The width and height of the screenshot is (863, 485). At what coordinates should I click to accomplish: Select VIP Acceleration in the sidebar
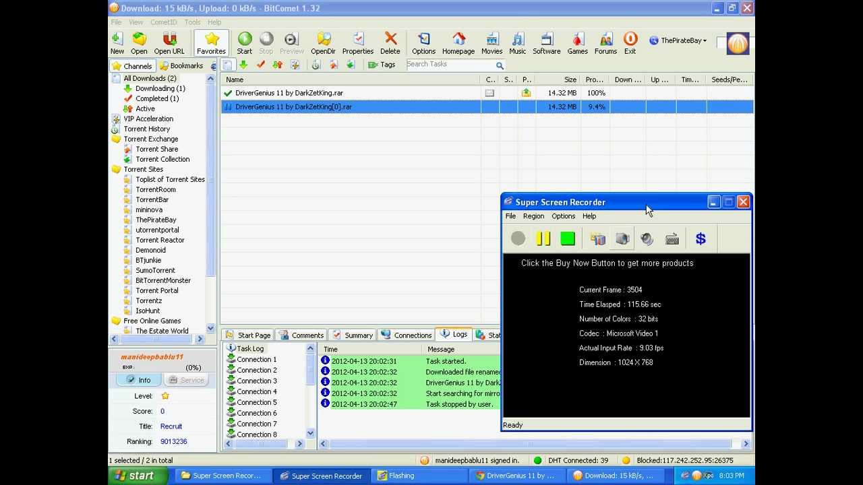click(148, 119)
